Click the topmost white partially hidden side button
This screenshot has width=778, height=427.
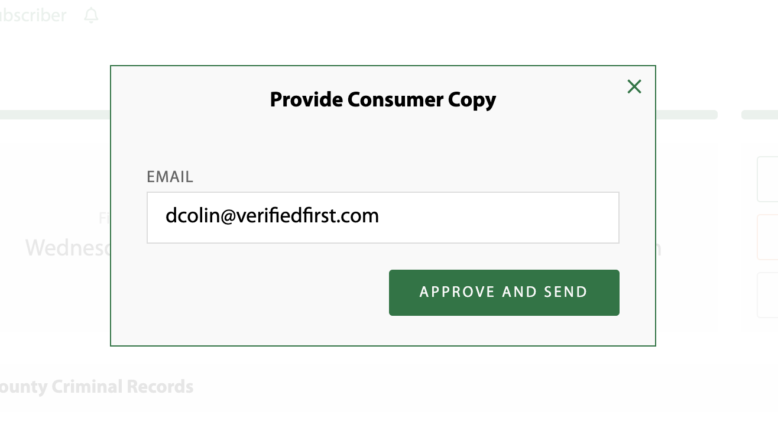(767, 179)
